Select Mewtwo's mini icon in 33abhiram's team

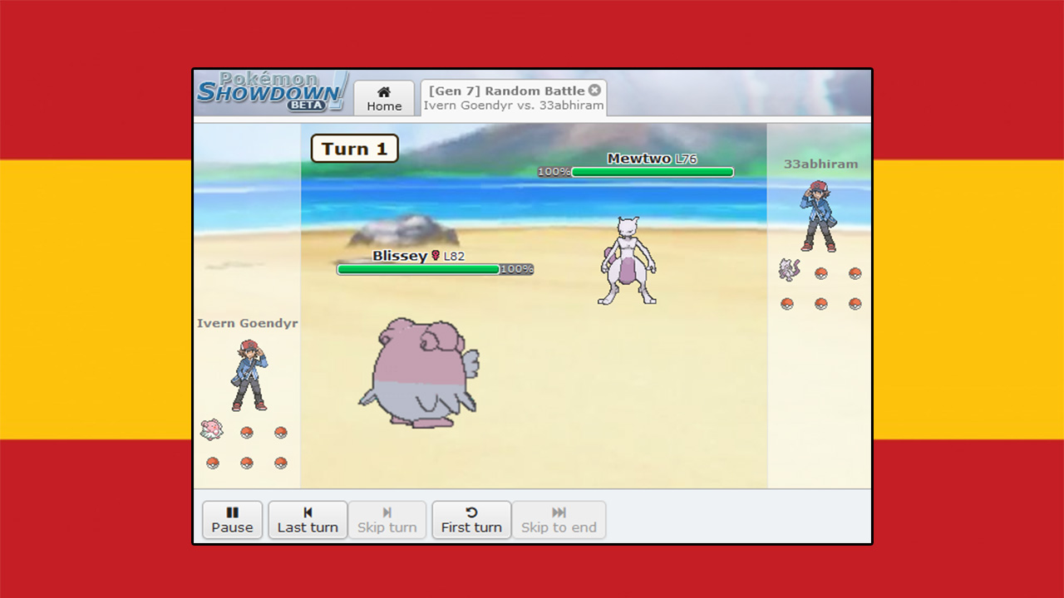point(789,271)
